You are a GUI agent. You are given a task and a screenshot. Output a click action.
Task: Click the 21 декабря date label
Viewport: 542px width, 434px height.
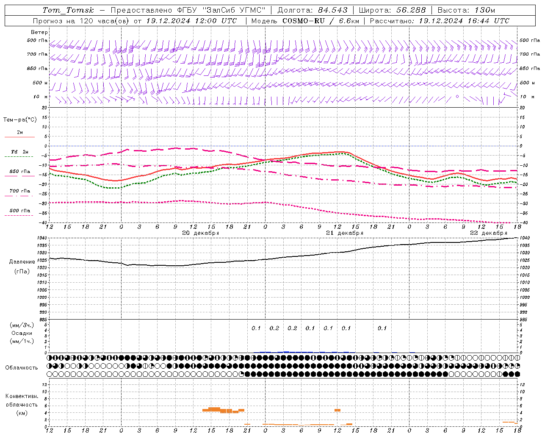[345, 233]
